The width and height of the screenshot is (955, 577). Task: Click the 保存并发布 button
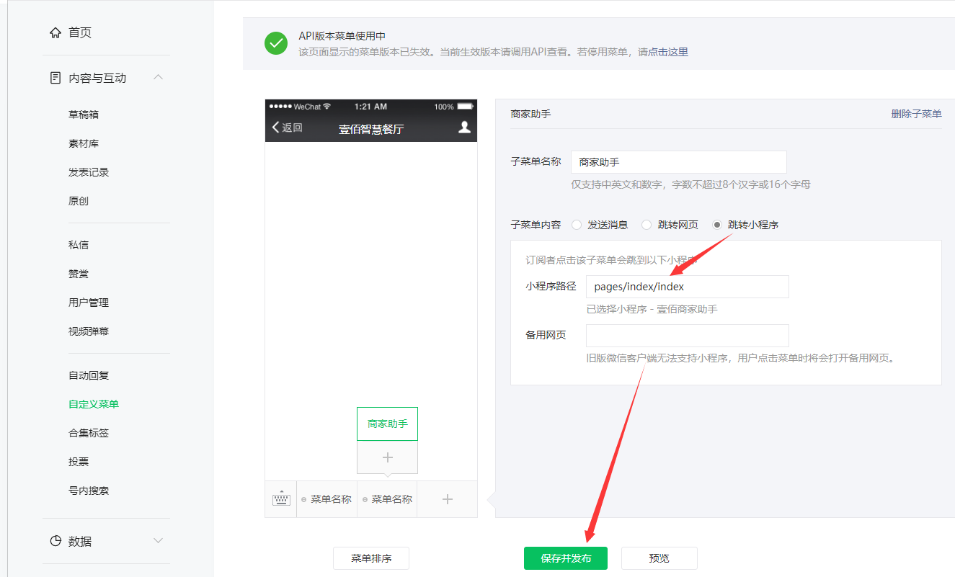(566, 558)
